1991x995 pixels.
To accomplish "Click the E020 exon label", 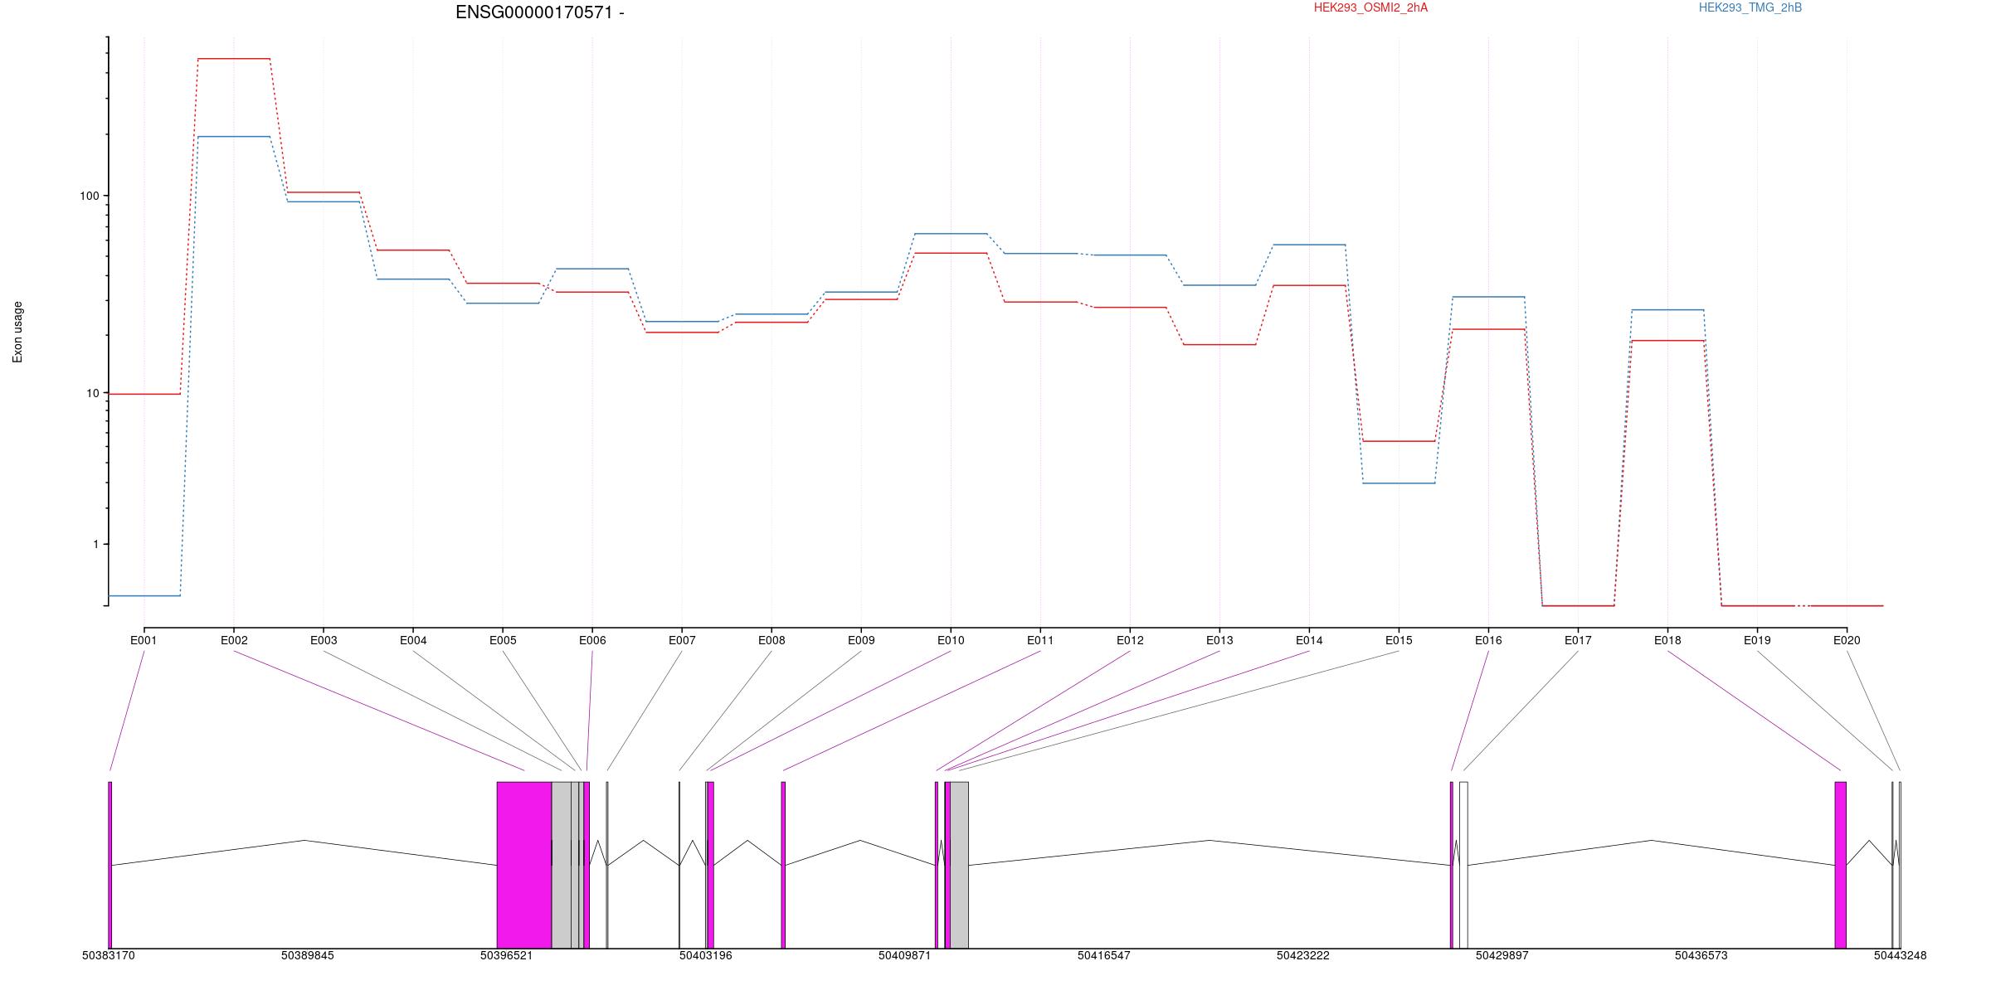I will [x=1847, y=640].
